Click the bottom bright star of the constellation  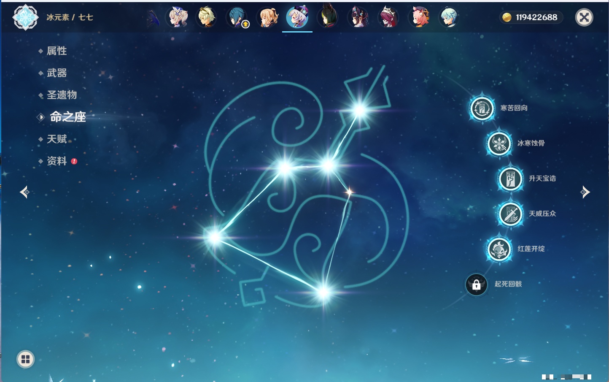tap(323, 292)
